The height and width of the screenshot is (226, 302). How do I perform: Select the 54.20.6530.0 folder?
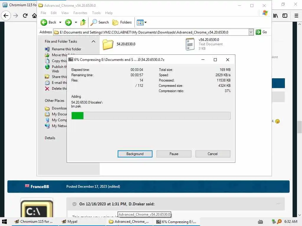119,44
